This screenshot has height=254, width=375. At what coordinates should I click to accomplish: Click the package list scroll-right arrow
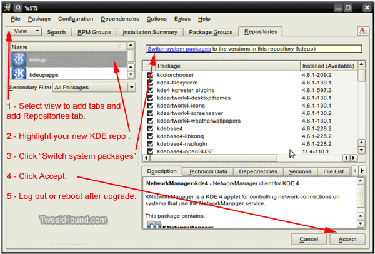click(354, 158)
